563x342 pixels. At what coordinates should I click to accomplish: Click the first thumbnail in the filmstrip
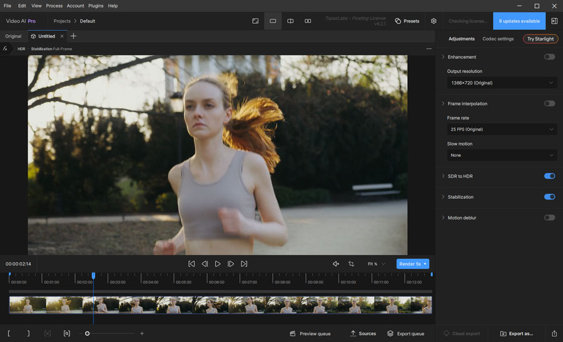28,305
